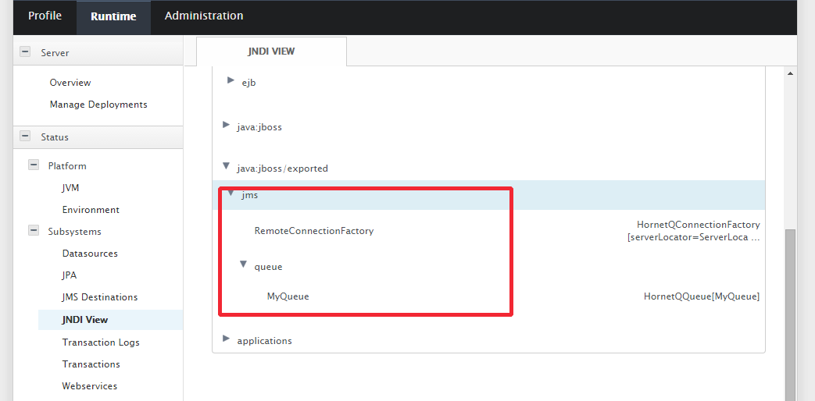Viewport: 815px width, 401px height.
Task: Collapse the Platform group
Action: [34, 165]
